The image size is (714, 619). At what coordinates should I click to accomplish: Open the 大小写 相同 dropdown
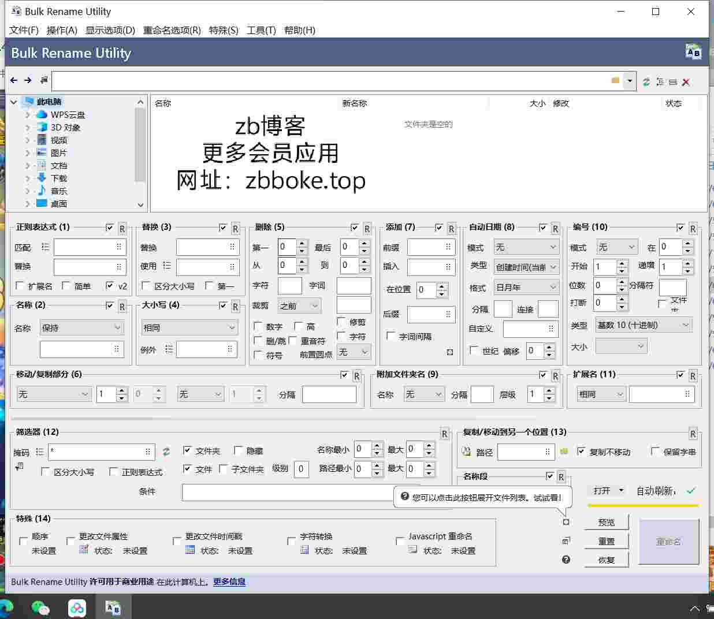[189, 327]
